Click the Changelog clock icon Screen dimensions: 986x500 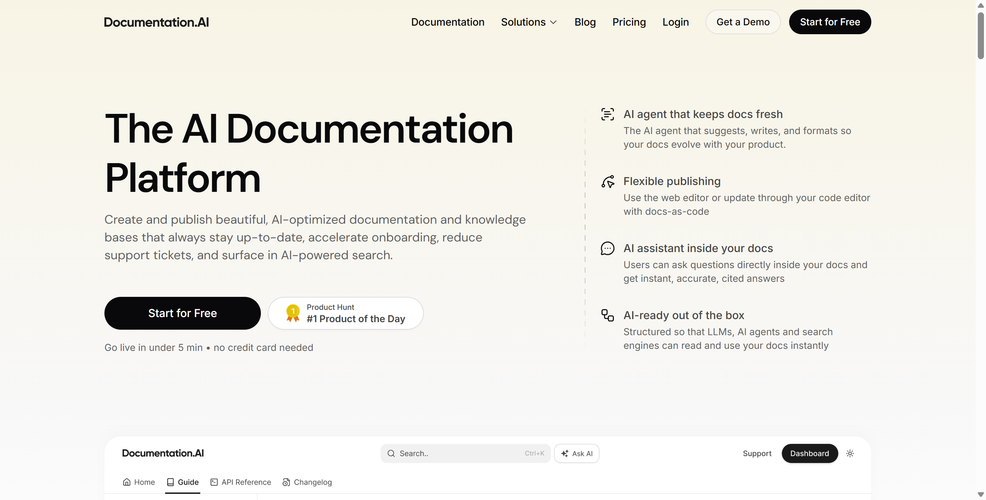[x=286, y=482]
